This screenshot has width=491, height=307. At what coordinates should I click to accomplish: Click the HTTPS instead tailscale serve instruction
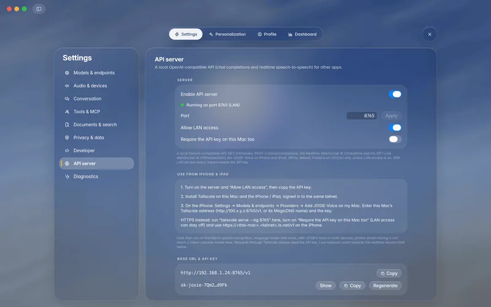(287, 222)
